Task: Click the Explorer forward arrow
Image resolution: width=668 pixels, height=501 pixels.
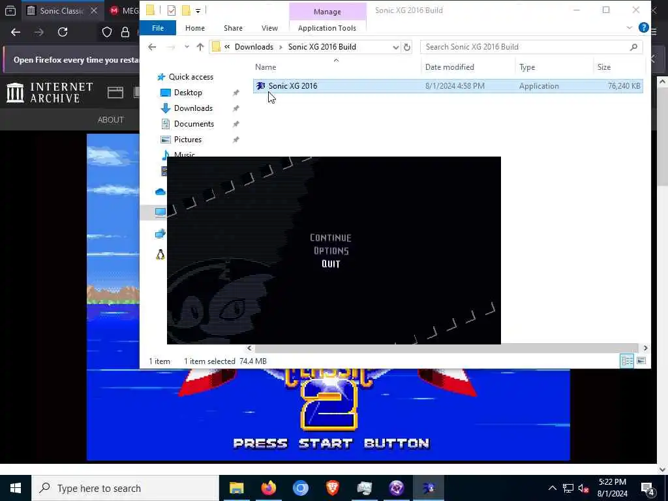Action: [x=170, y=47]
